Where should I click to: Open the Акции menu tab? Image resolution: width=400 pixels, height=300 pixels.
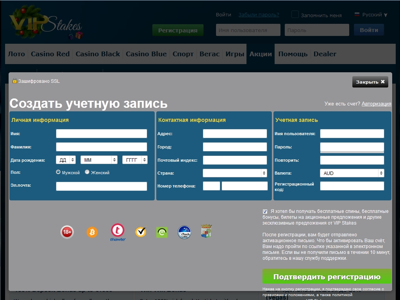(261, 54)
